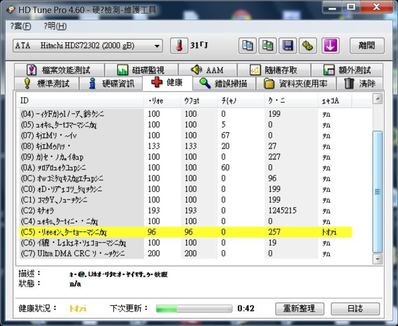Select the (05) attribute row

(x=185, y=124)
